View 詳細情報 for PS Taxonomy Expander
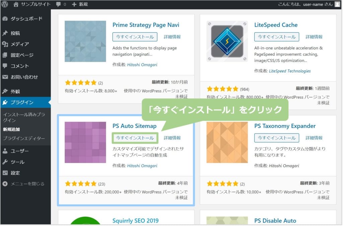 pos(314,138)
